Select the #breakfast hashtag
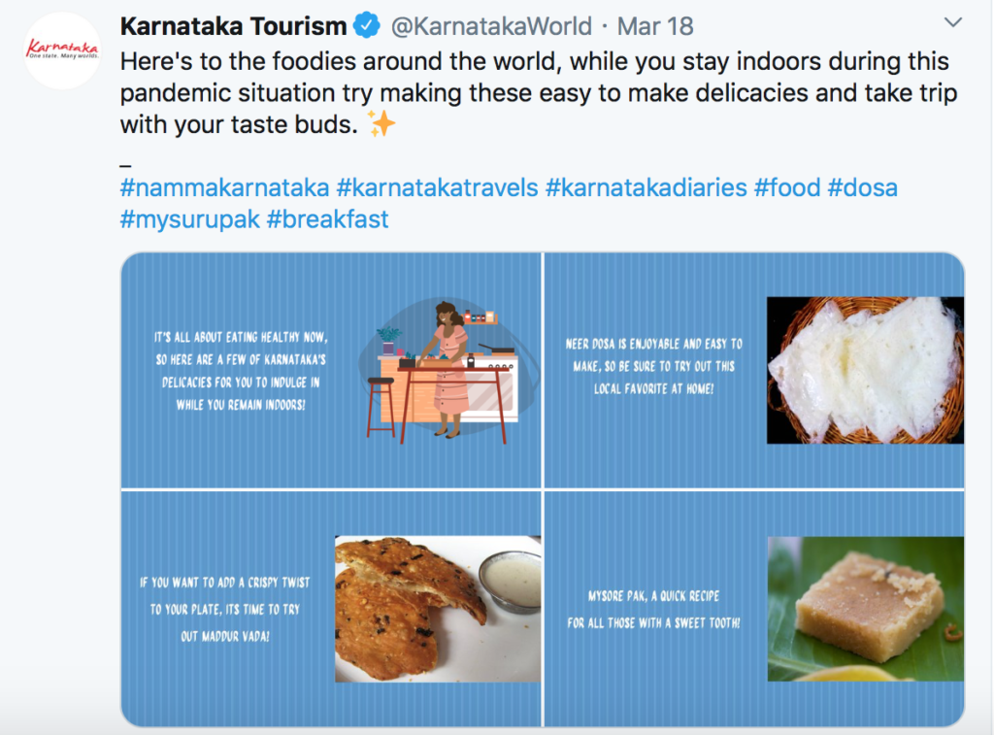 [327, 219]
